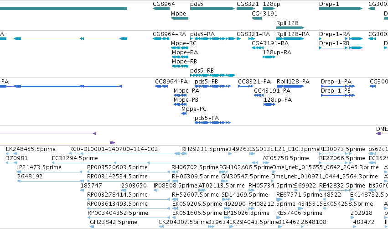Click the 128up-RA transcript label
This screenshot has height=229, width=388.
click(277, 52)
